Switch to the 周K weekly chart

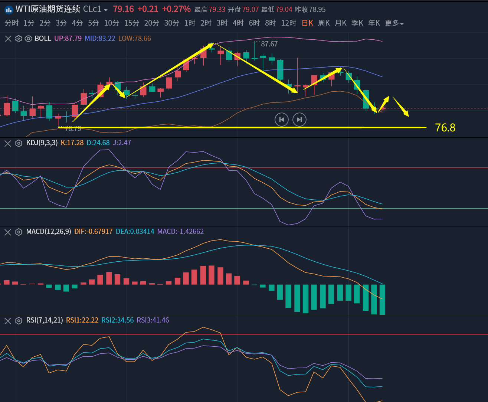coord(324,23)
